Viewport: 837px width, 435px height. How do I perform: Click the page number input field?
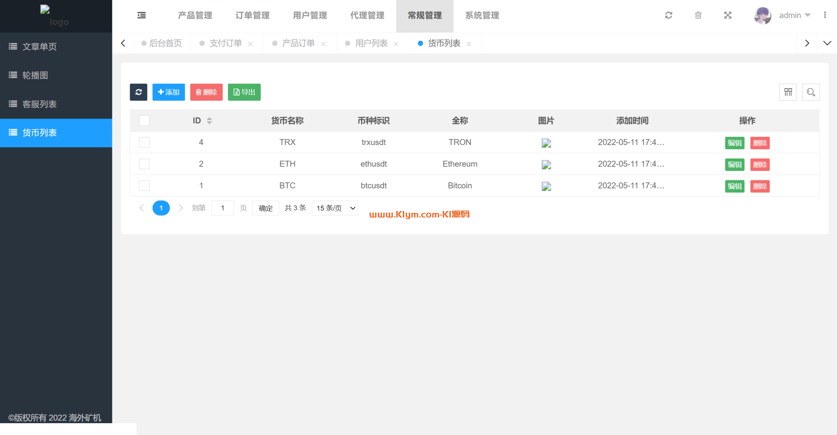click(x=223, y=208)
